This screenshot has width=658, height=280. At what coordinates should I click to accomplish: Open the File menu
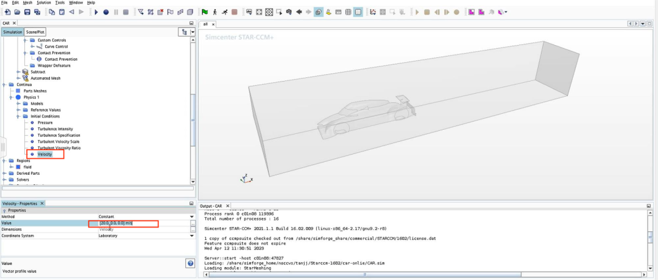tap(5, 2)
